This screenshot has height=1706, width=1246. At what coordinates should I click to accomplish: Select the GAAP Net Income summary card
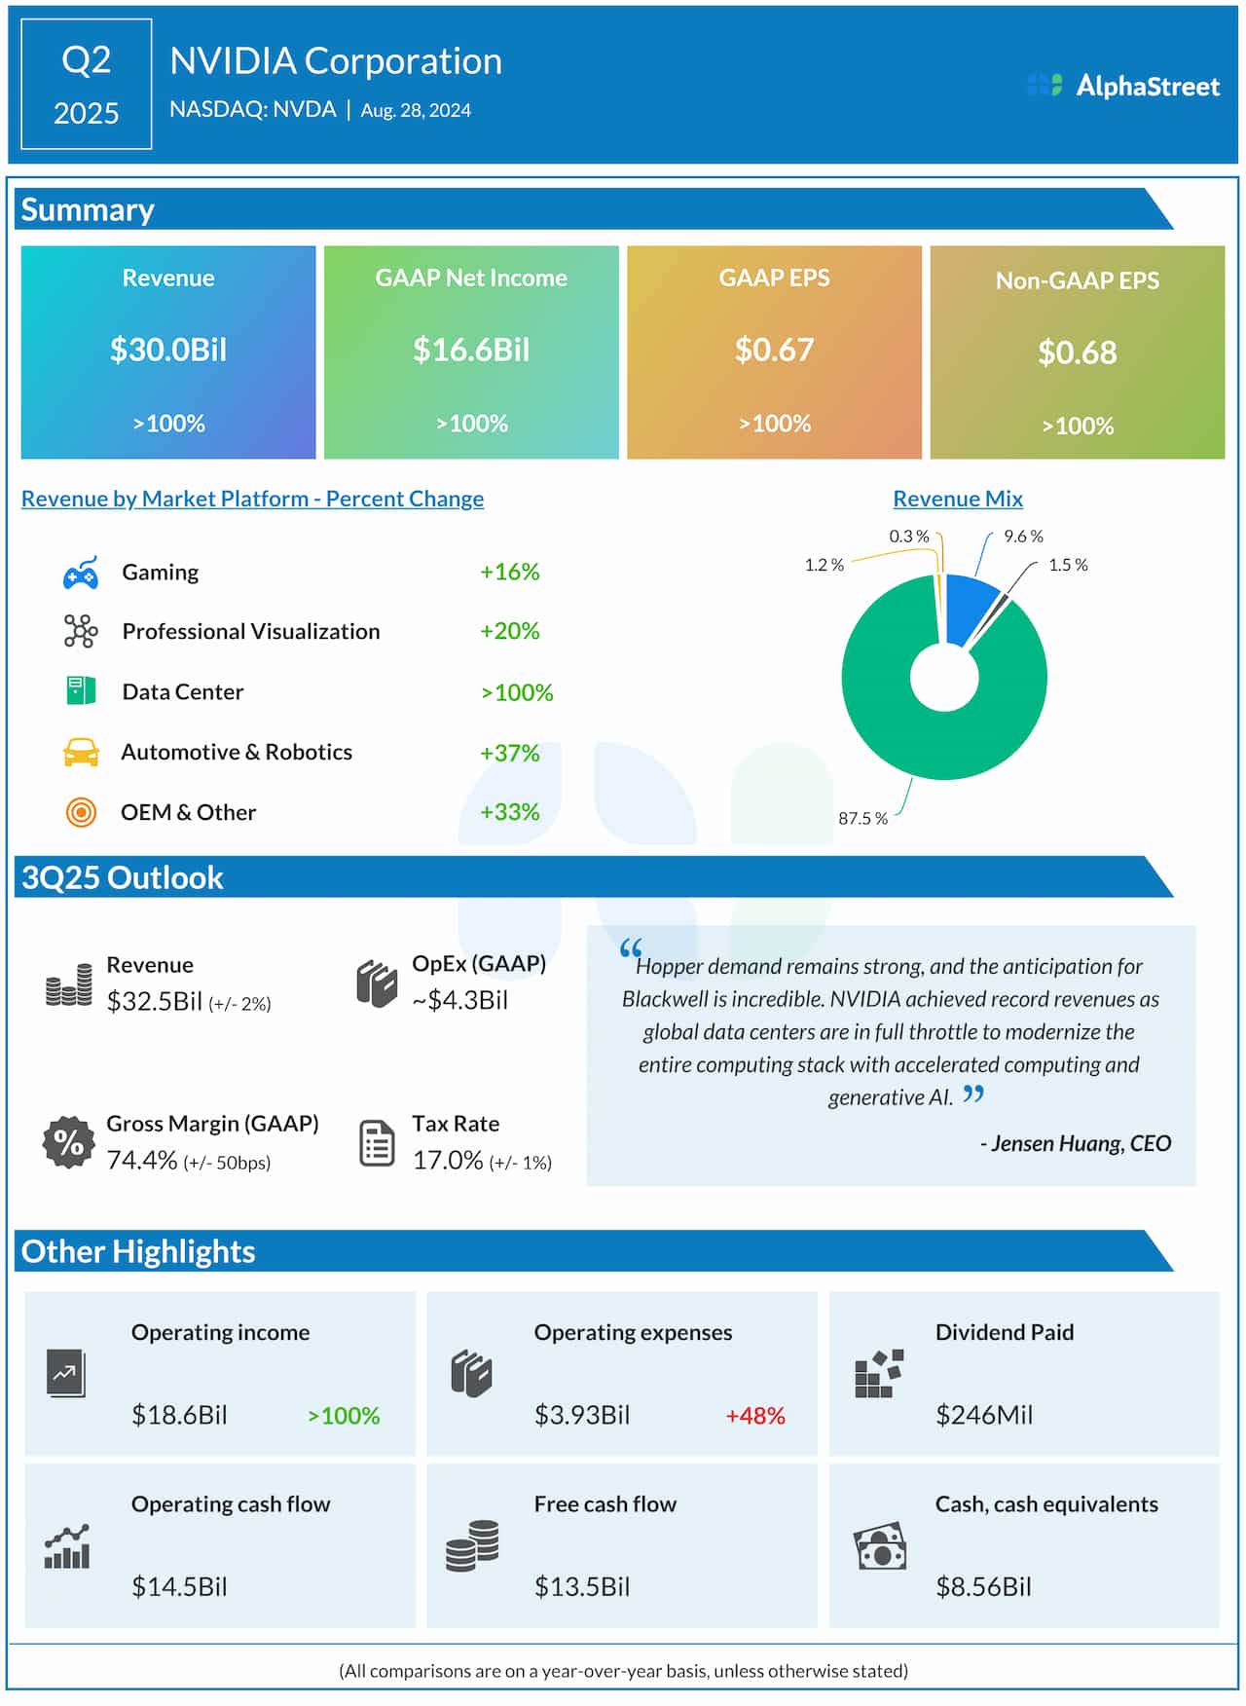pyautogui.click(x=471, y=352)
